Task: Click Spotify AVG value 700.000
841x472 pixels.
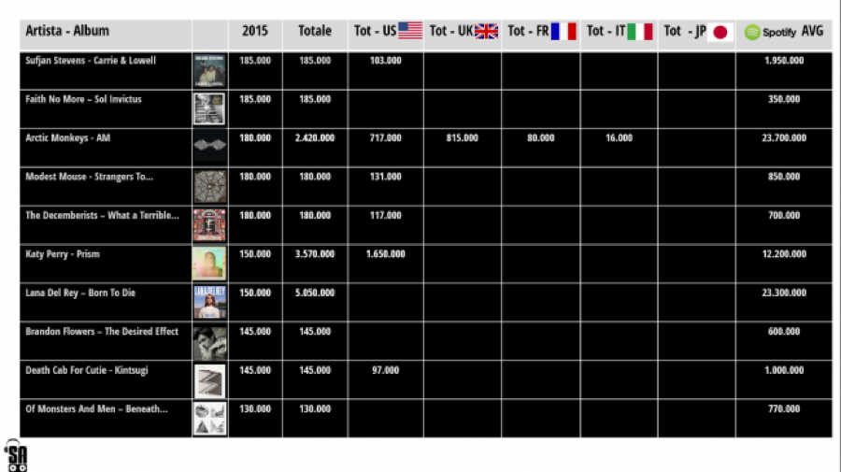Action: coord(784,215)
